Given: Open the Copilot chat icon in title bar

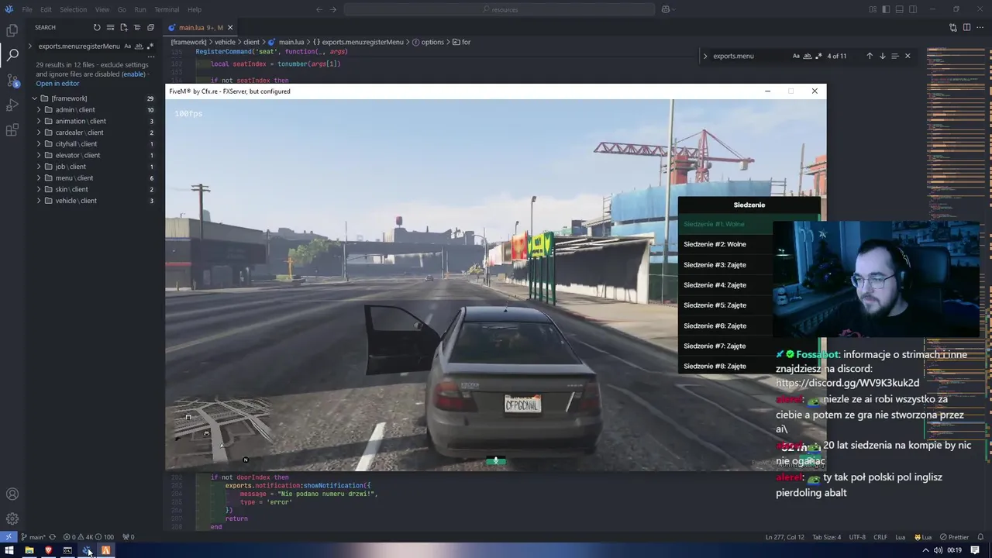Looking at the screenshot, I should pyautogui.click(x=666, y=9).
